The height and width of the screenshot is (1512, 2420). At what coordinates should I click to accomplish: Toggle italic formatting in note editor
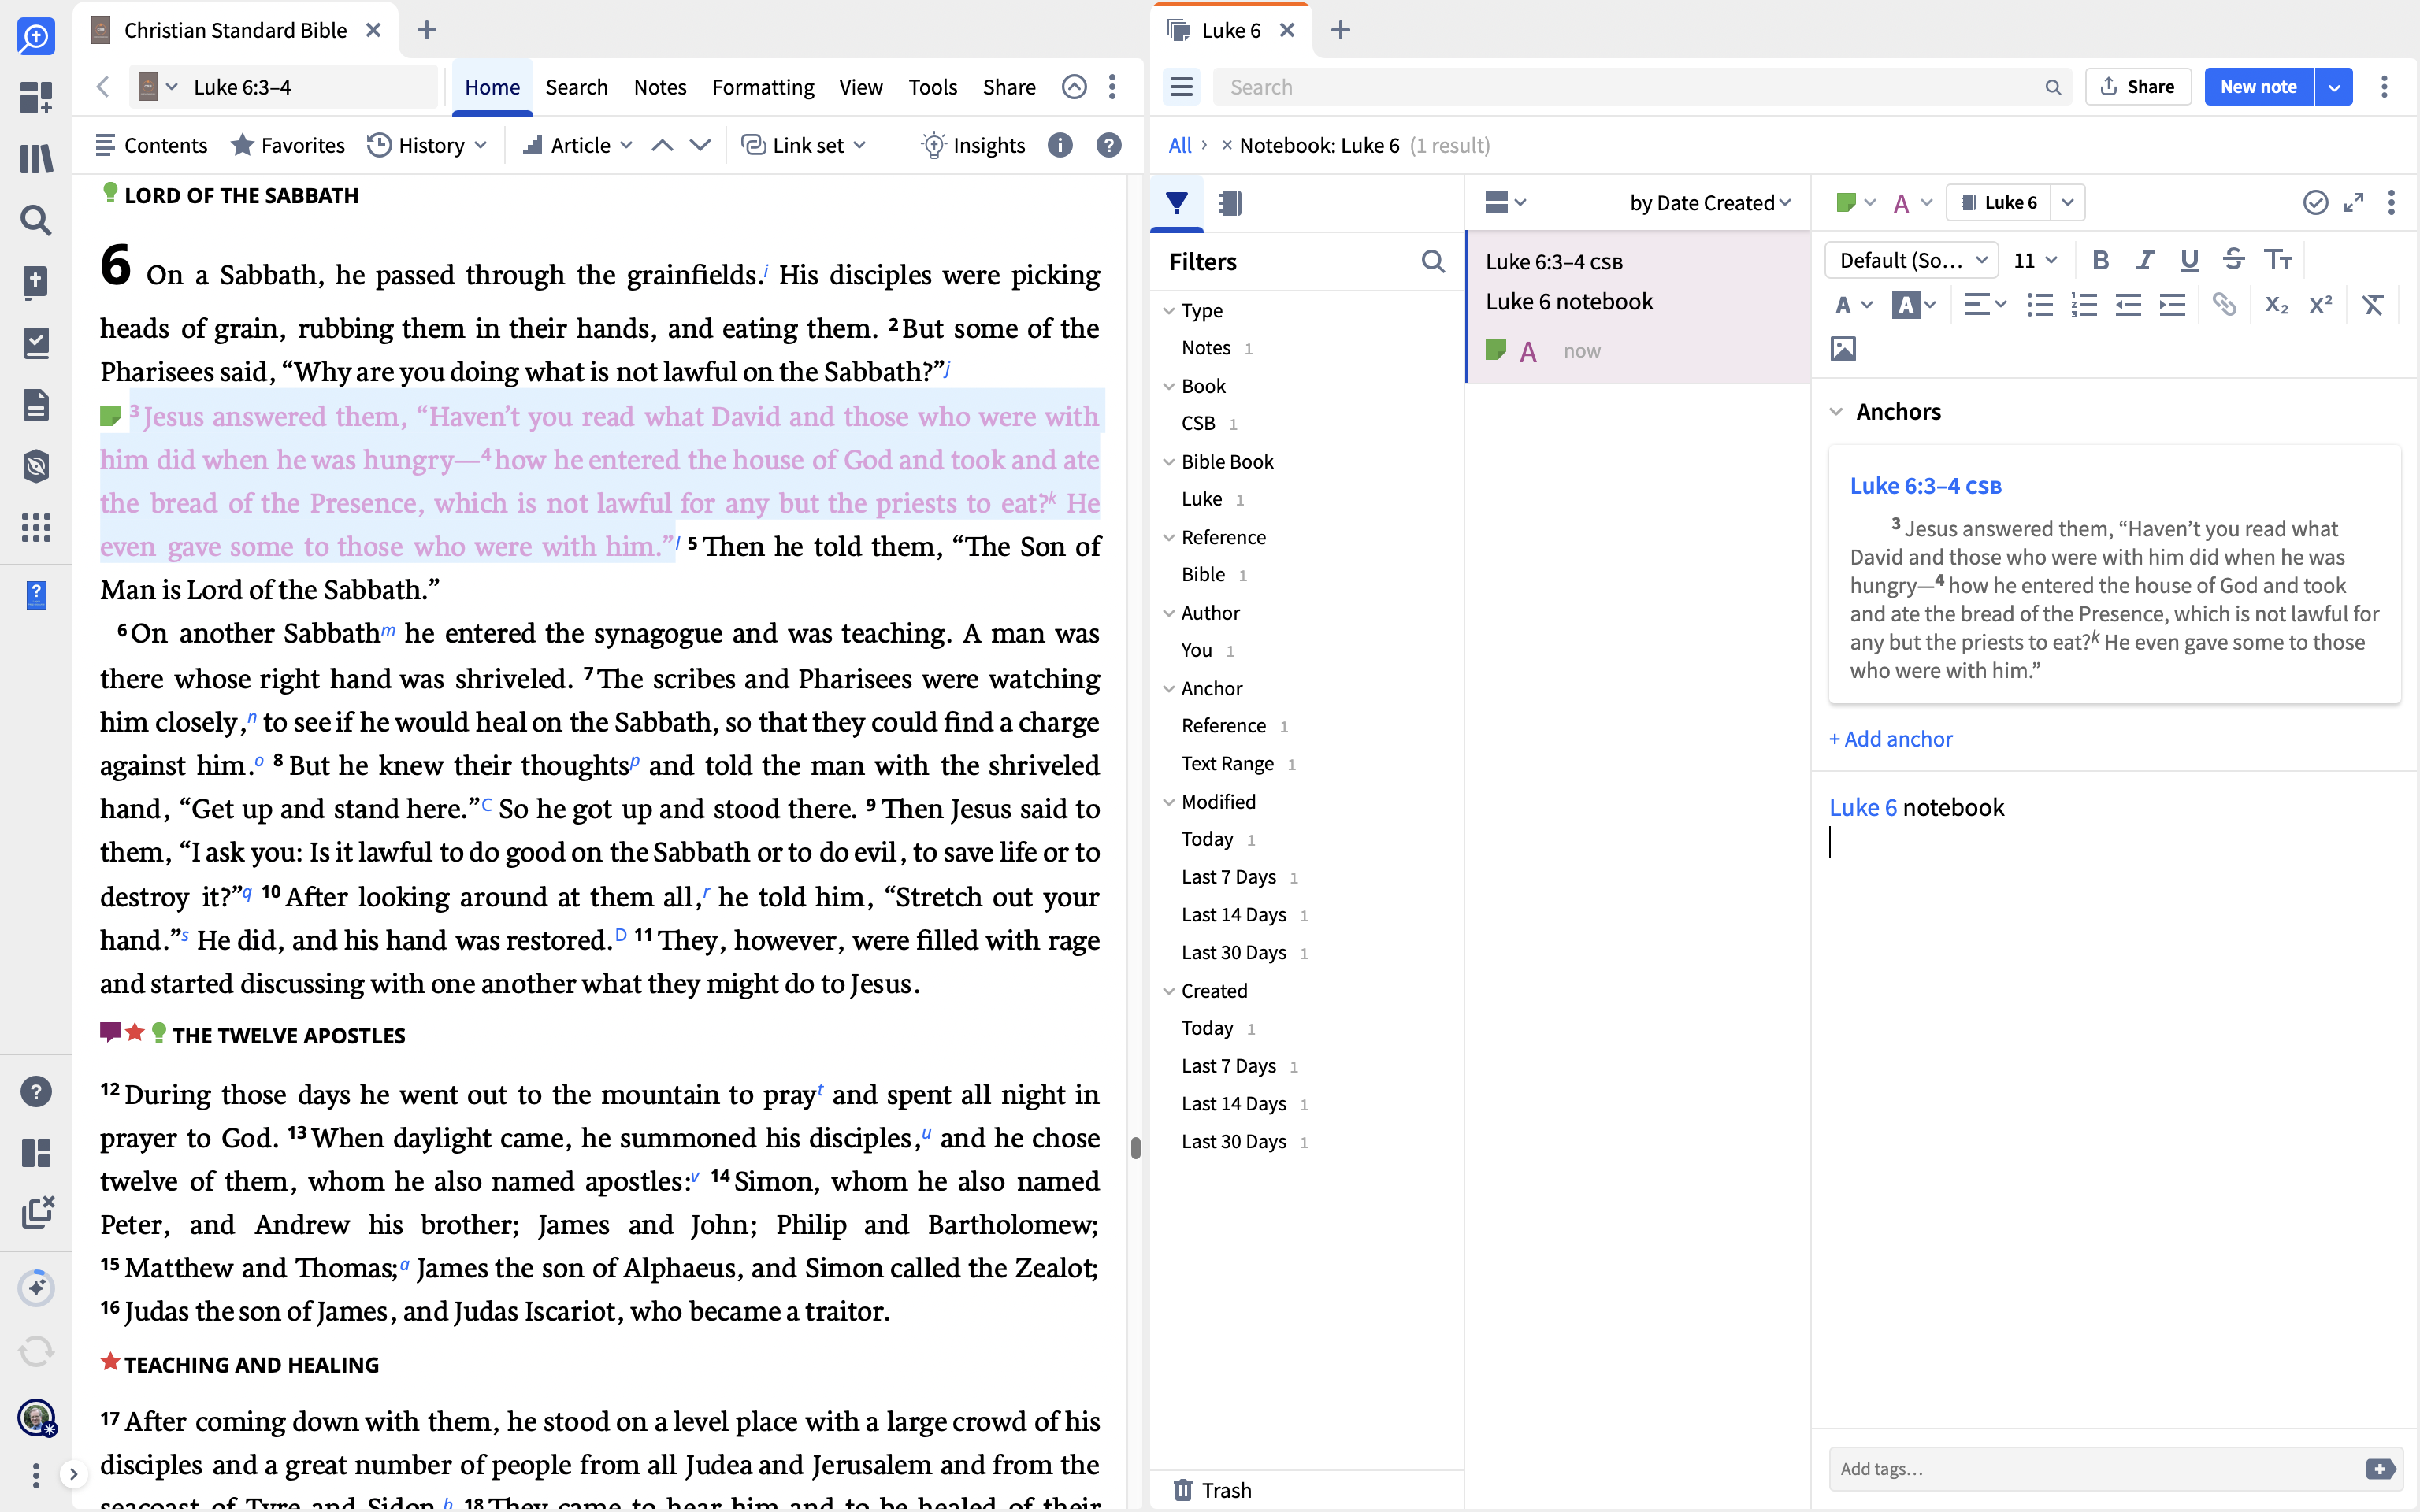(x=2145, y=260)
